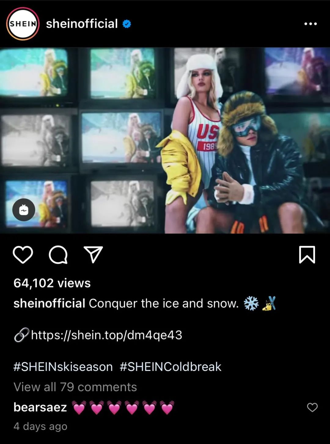Tap the IGTV video badge icon
This screenshot has height=444, width=330.
[24, 210]
